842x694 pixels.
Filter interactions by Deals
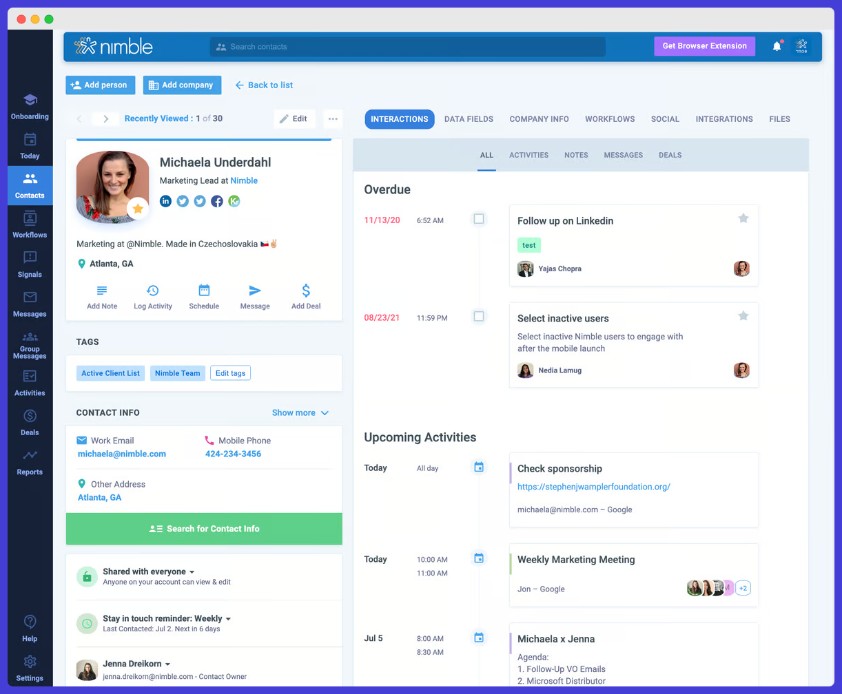coord(670,155)
